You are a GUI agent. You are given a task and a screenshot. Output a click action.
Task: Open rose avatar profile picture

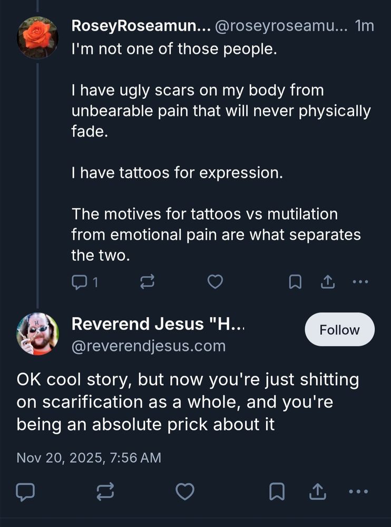[x=37, y=37]
